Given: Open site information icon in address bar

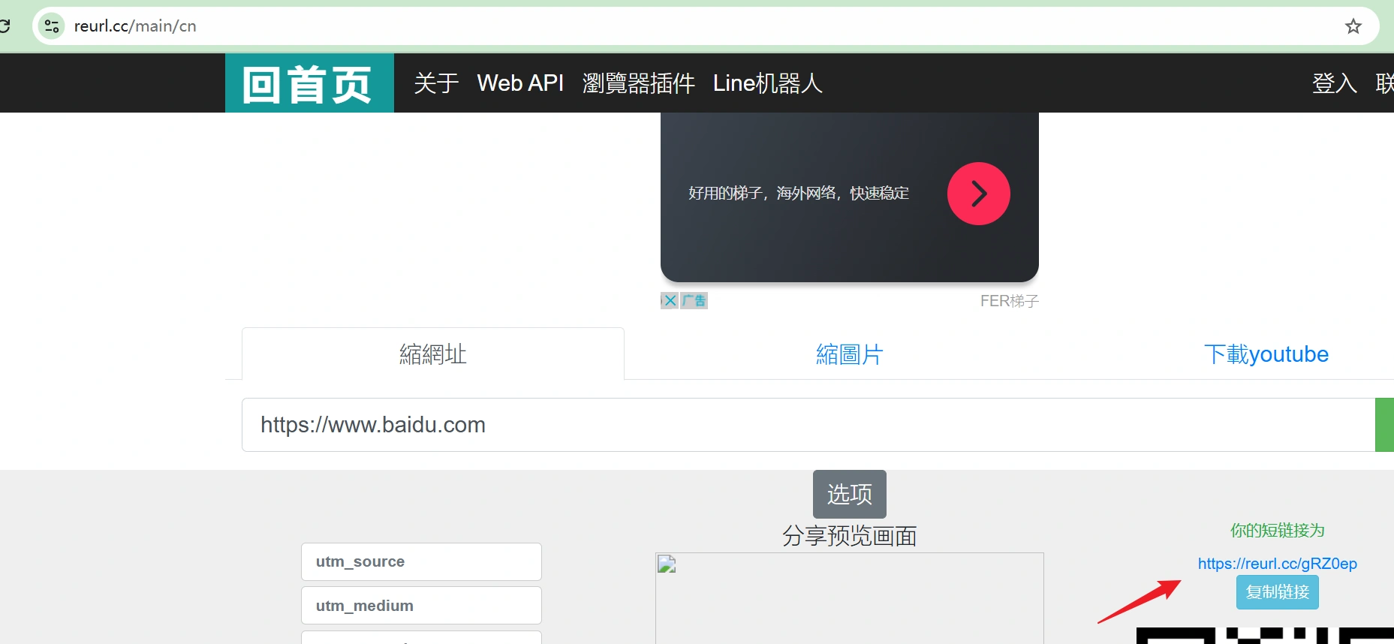Looking at the screenshot, I should (x=52, y=26).
